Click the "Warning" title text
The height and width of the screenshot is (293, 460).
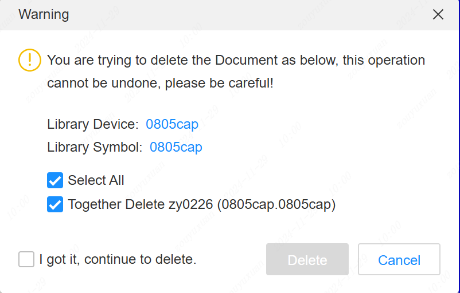44,15
